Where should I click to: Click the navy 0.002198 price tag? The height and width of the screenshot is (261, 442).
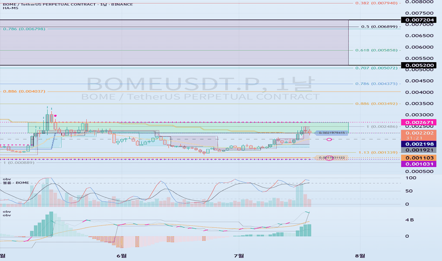point(419,144)
